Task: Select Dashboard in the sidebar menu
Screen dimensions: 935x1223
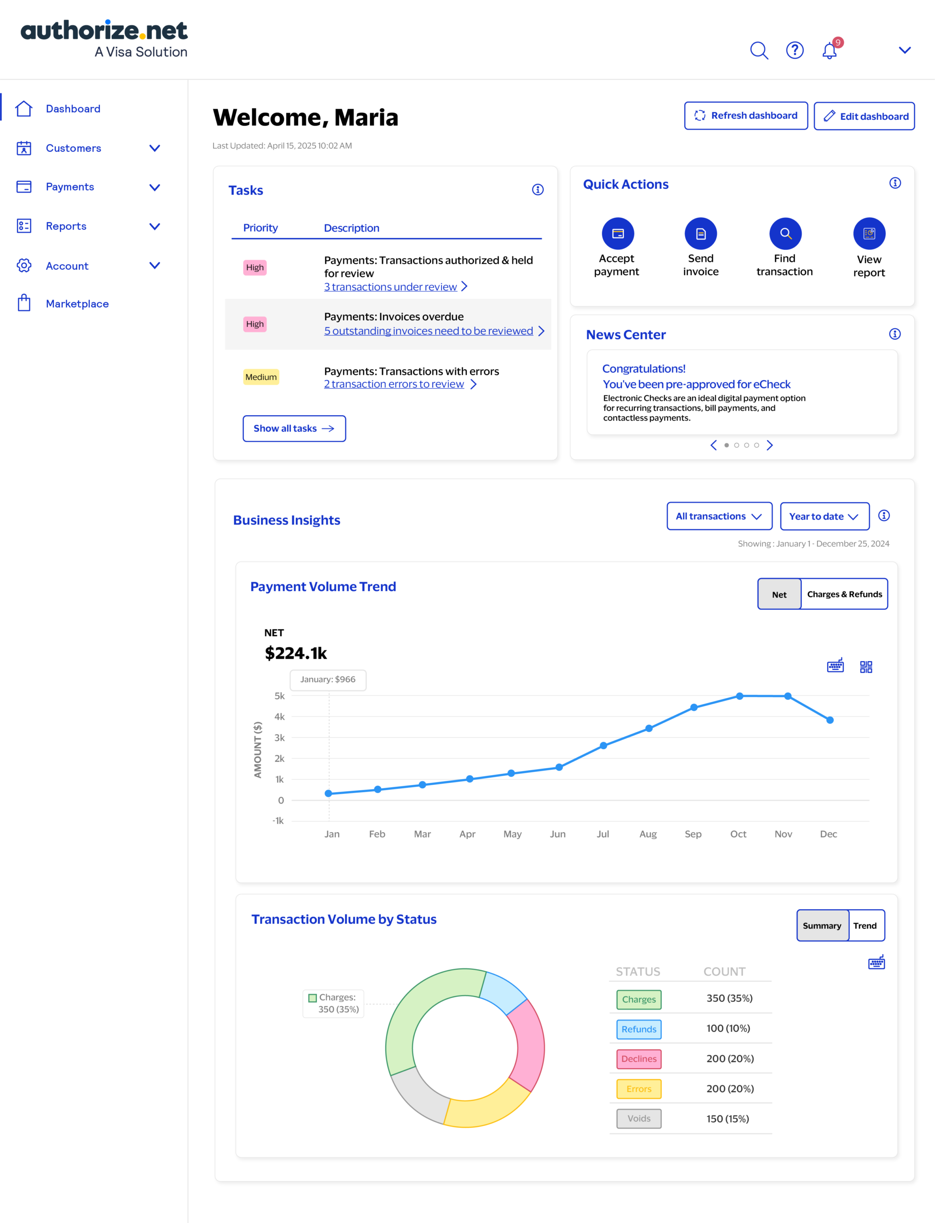Action: 73,108
